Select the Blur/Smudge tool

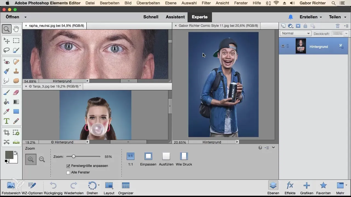click(x=7, y=81)
